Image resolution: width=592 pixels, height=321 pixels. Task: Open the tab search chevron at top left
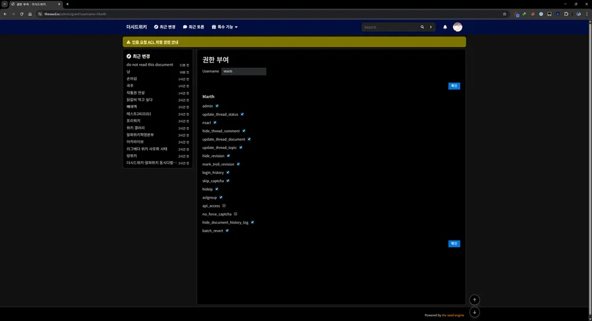pyautogui.click(x=5, y=4)
